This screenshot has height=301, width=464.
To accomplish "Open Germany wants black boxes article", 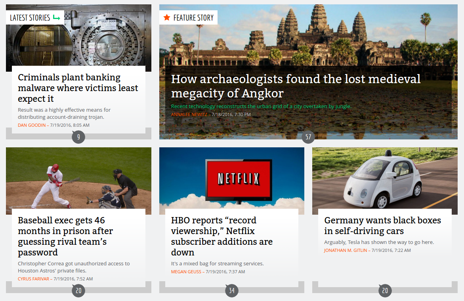I will (x=383, y=226).
